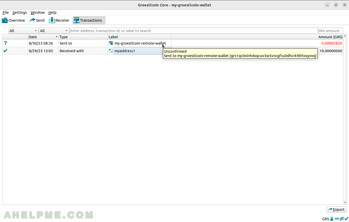Click the -5.00002820 amount
This screenshot has width=349, height=222.
331,43
